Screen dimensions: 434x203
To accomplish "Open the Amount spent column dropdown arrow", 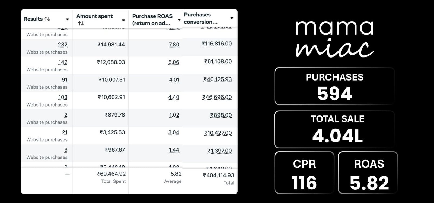I will [x=123, y=20].
